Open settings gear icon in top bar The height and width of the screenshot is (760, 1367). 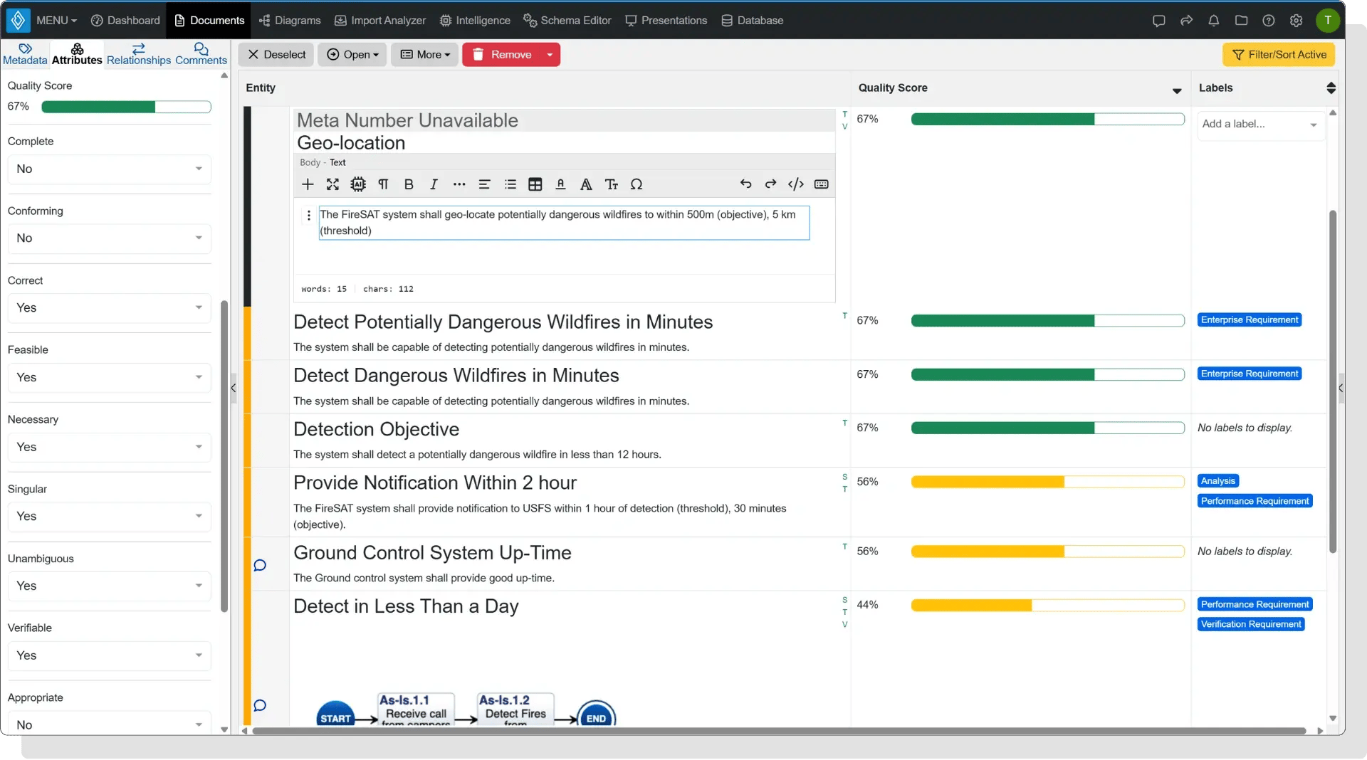pos(1297,21)
